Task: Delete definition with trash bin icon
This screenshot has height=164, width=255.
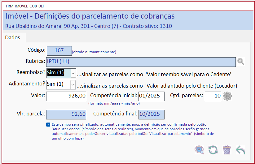Action: tap(227, 150)
